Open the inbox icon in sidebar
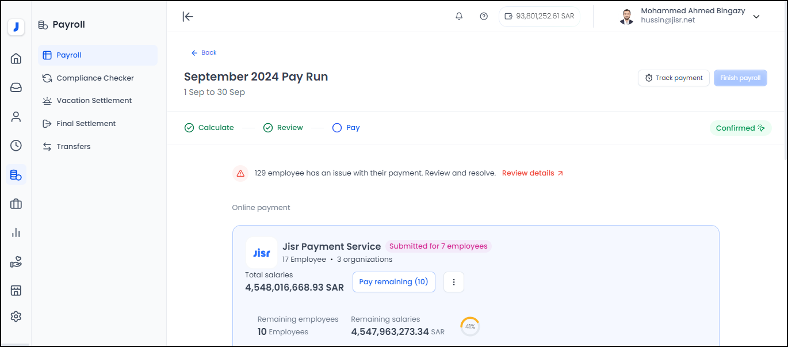Viewport: 788px width, 347px height. click(16, 87)
